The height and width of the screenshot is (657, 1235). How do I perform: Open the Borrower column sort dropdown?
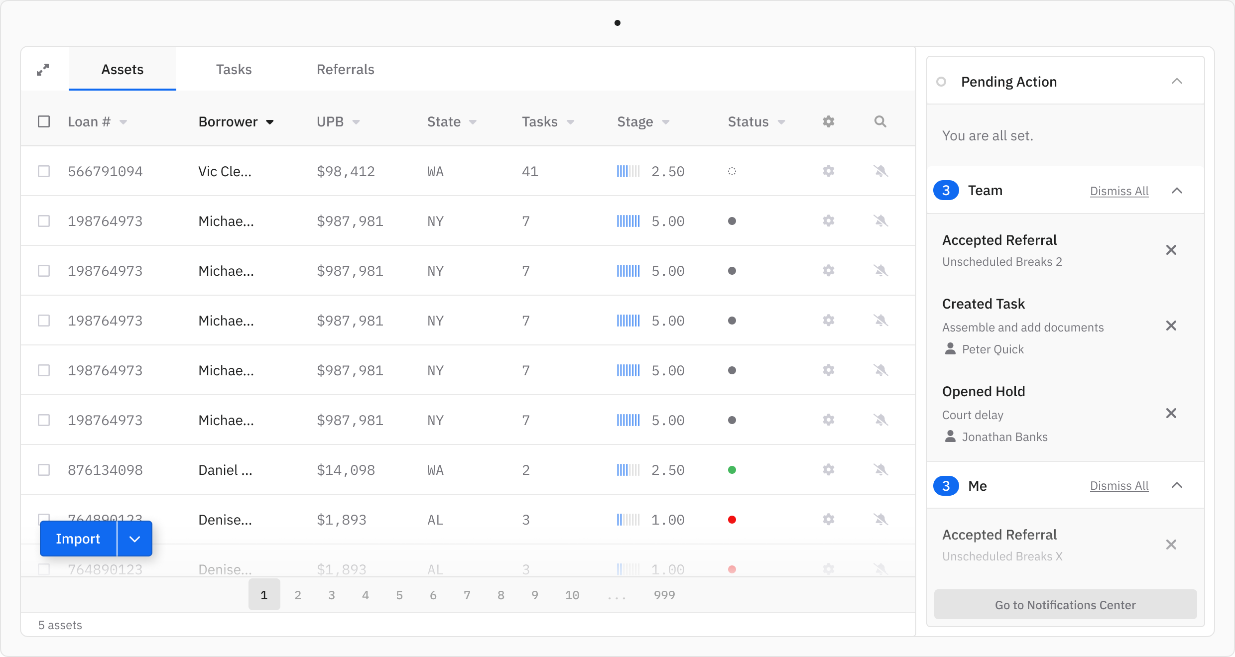click(270, 122)
